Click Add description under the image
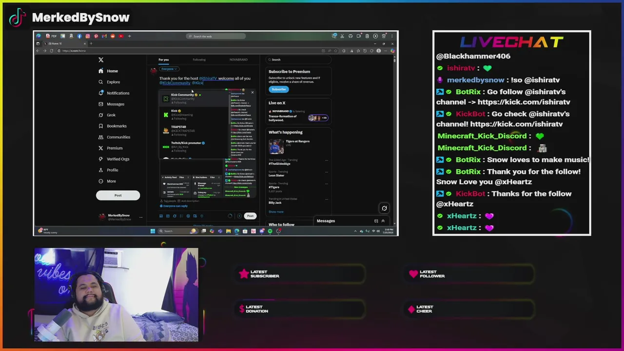Image resolution: width=624 pixels, height=351 pixels. click(x=189, y=201)
